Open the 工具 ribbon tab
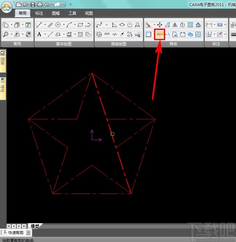236x242 pixels. click(x=72, y=13)
